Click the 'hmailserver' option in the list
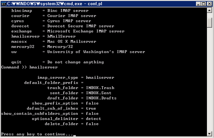214x138 pixels. [25, 36]
